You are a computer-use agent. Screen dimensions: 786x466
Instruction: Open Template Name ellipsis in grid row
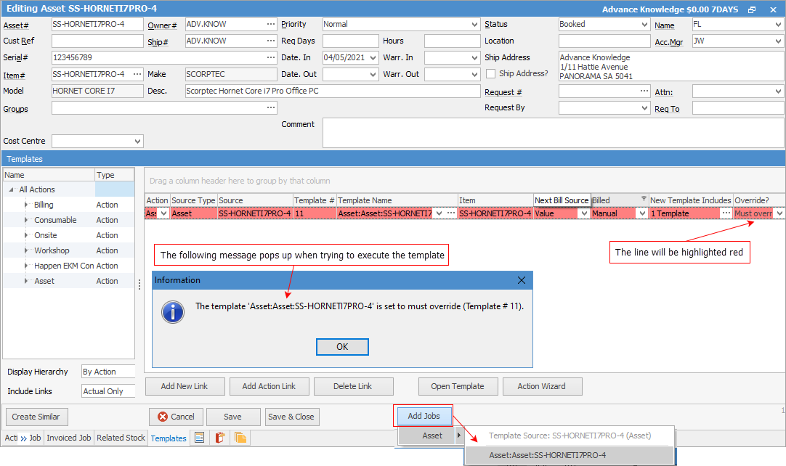click(451, 213)
